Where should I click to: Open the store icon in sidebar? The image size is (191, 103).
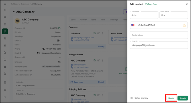(x=5, y=82)
